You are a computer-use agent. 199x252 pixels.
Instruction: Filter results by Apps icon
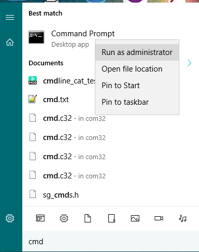coord(40,218)
